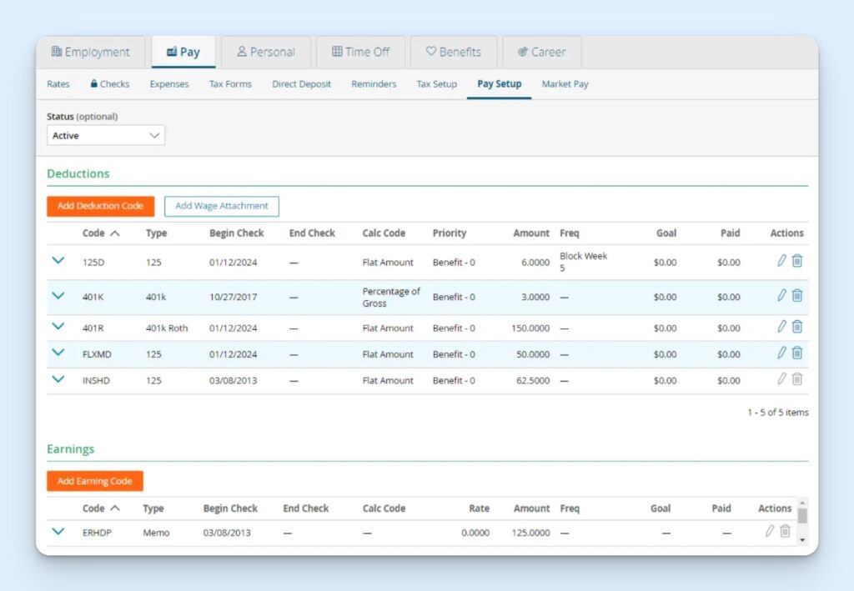
Task: Click the '10/27/2017' begin check date
Action: pyautogui.click(x=234, y=297)
